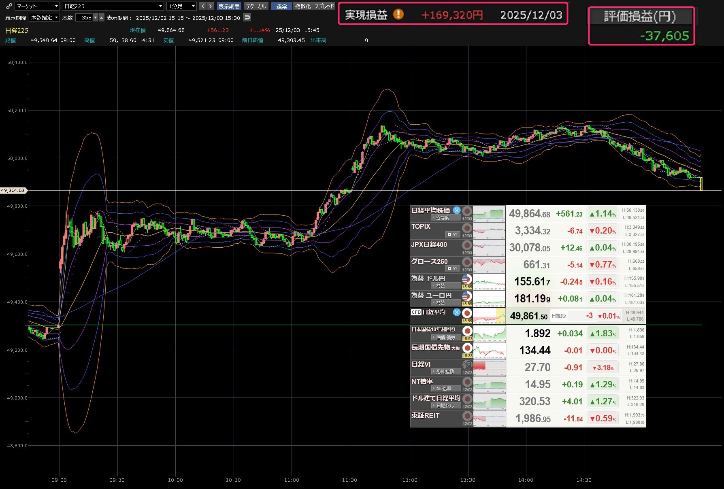The width and height of the screenshot is (724, 489).
Task: Click the previous symbol left arrow button
Action: (x=203, y=6)
